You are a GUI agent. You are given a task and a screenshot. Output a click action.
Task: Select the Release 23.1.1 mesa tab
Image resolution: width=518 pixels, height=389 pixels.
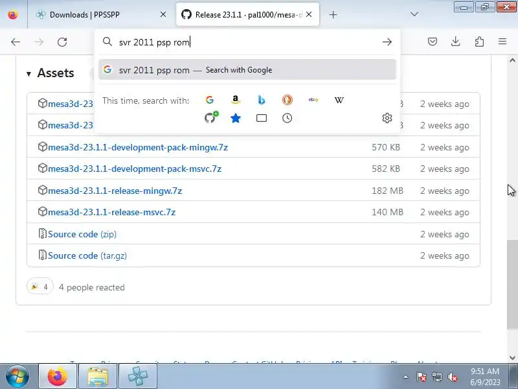click(247, 14)
